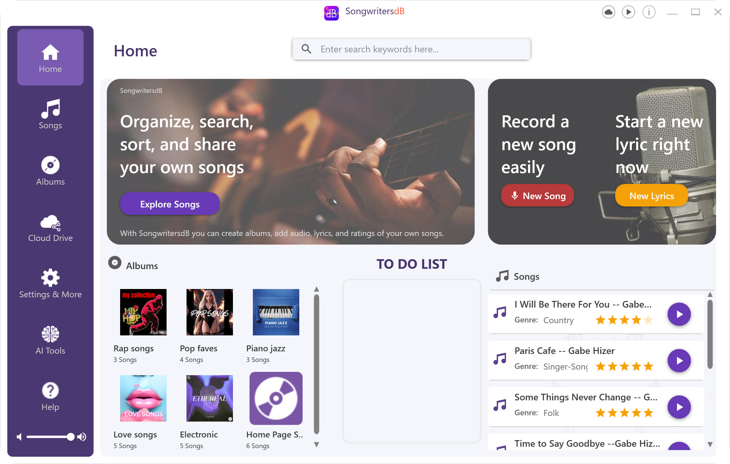Image resolution: width=730 pixels, height=464 pixels.
Task: Click 'Some Things Never Change -- G...' title
Action: [x=586, y=397]
